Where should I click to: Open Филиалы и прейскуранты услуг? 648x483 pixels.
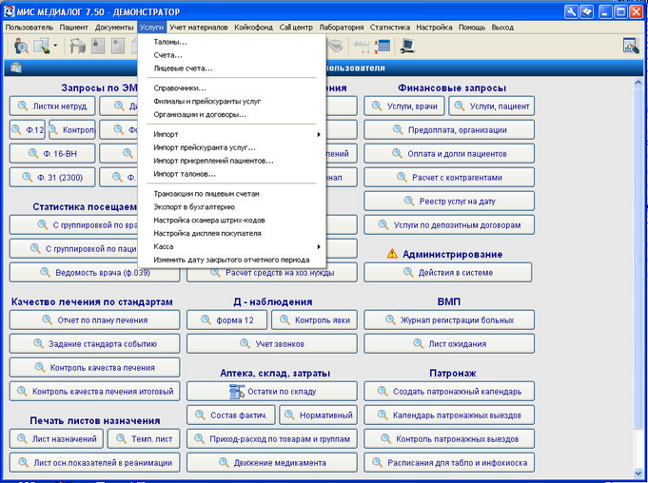pos(232,101)
